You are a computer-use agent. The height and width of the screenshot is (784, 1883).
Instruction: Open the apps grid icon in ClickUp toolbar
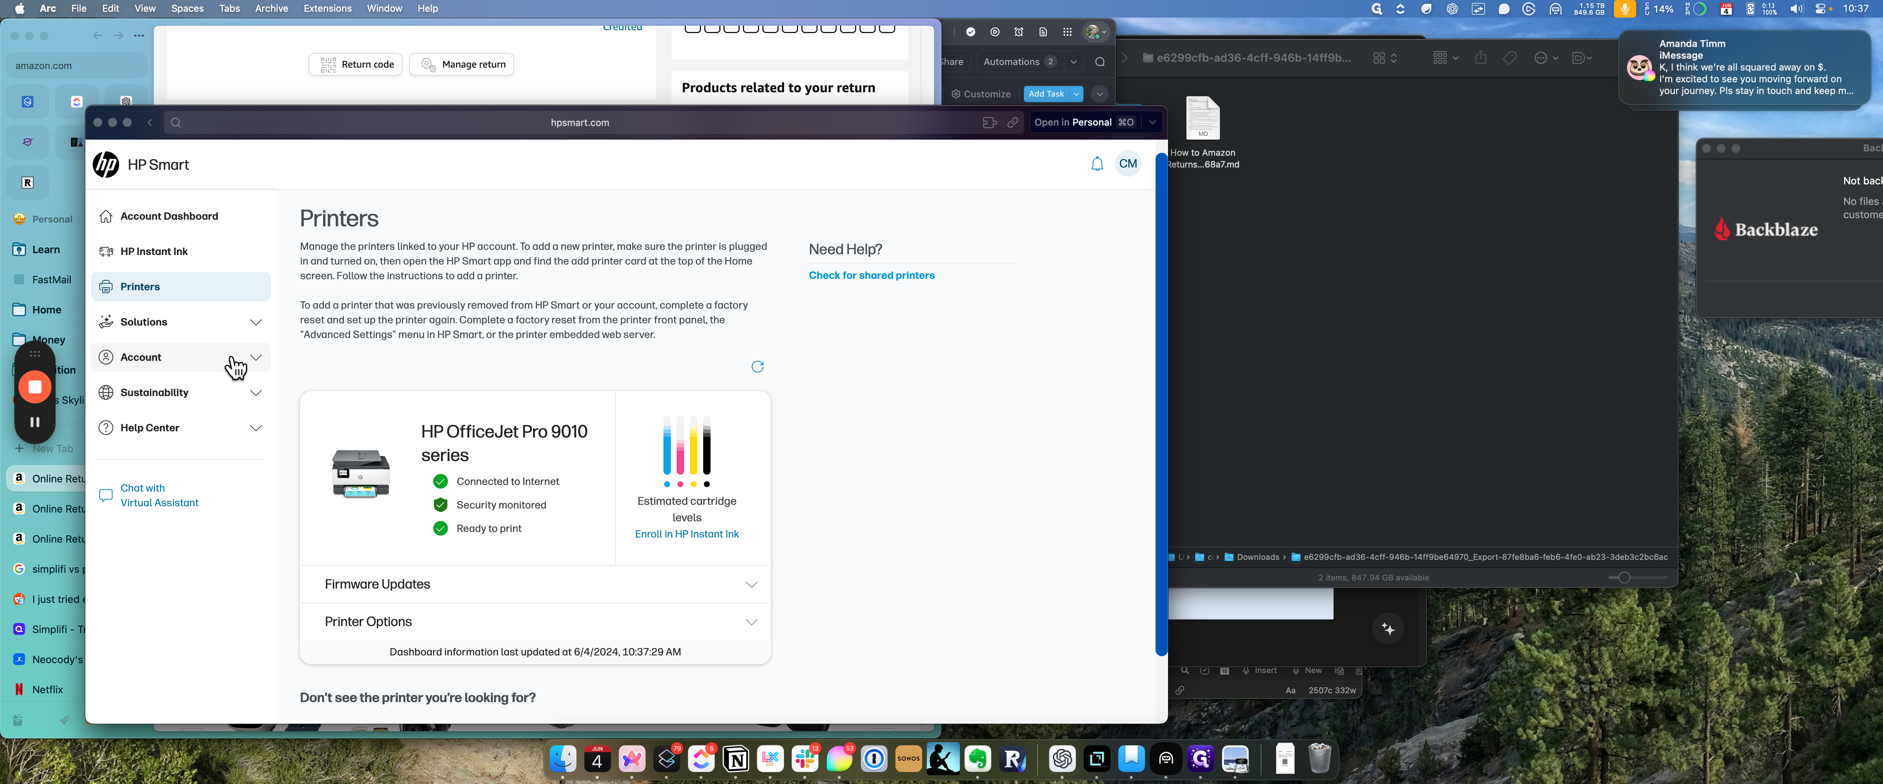(1067, 32)
